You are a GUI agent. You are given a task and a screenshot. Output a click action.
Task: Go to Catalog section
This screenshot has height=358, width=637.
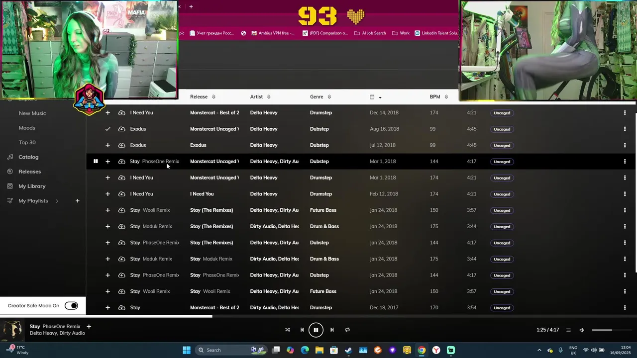click(x=28, y=157)
